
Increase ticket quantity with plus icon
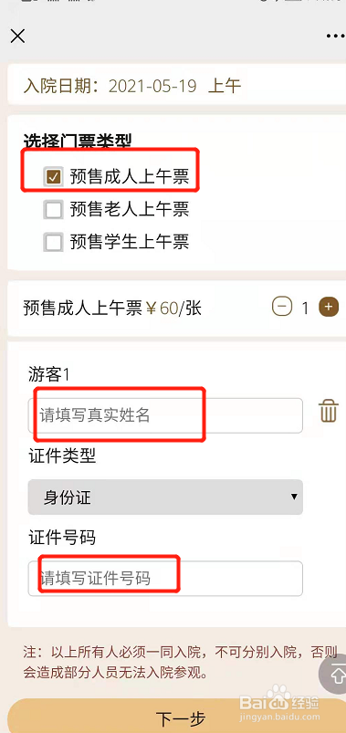[329, 307]
